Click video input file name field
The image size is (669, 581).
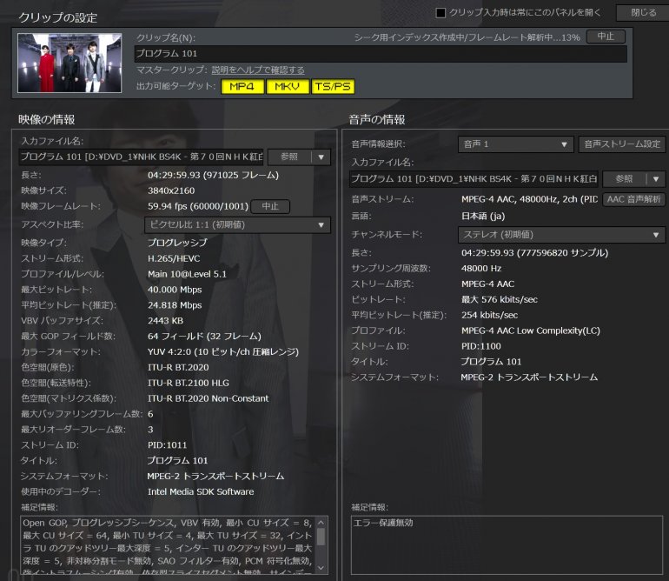(142, 157)
